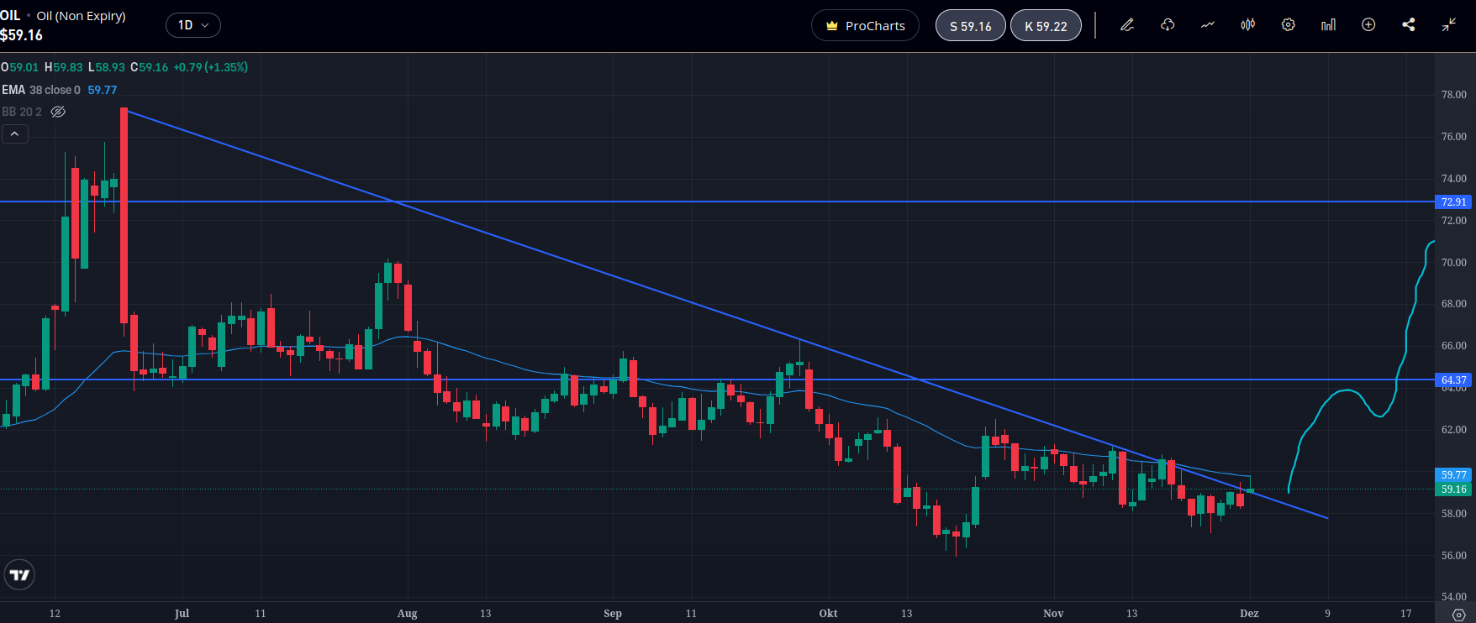1476x623 pixels.
Task: Open the 1D timeframe dropdown
Action: coord(192,25)
